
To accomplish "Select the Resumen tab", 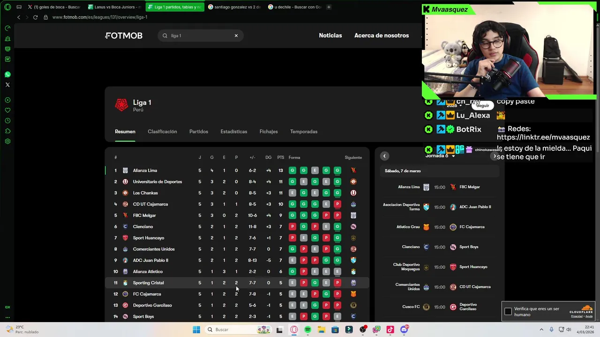I will [125, 132].
